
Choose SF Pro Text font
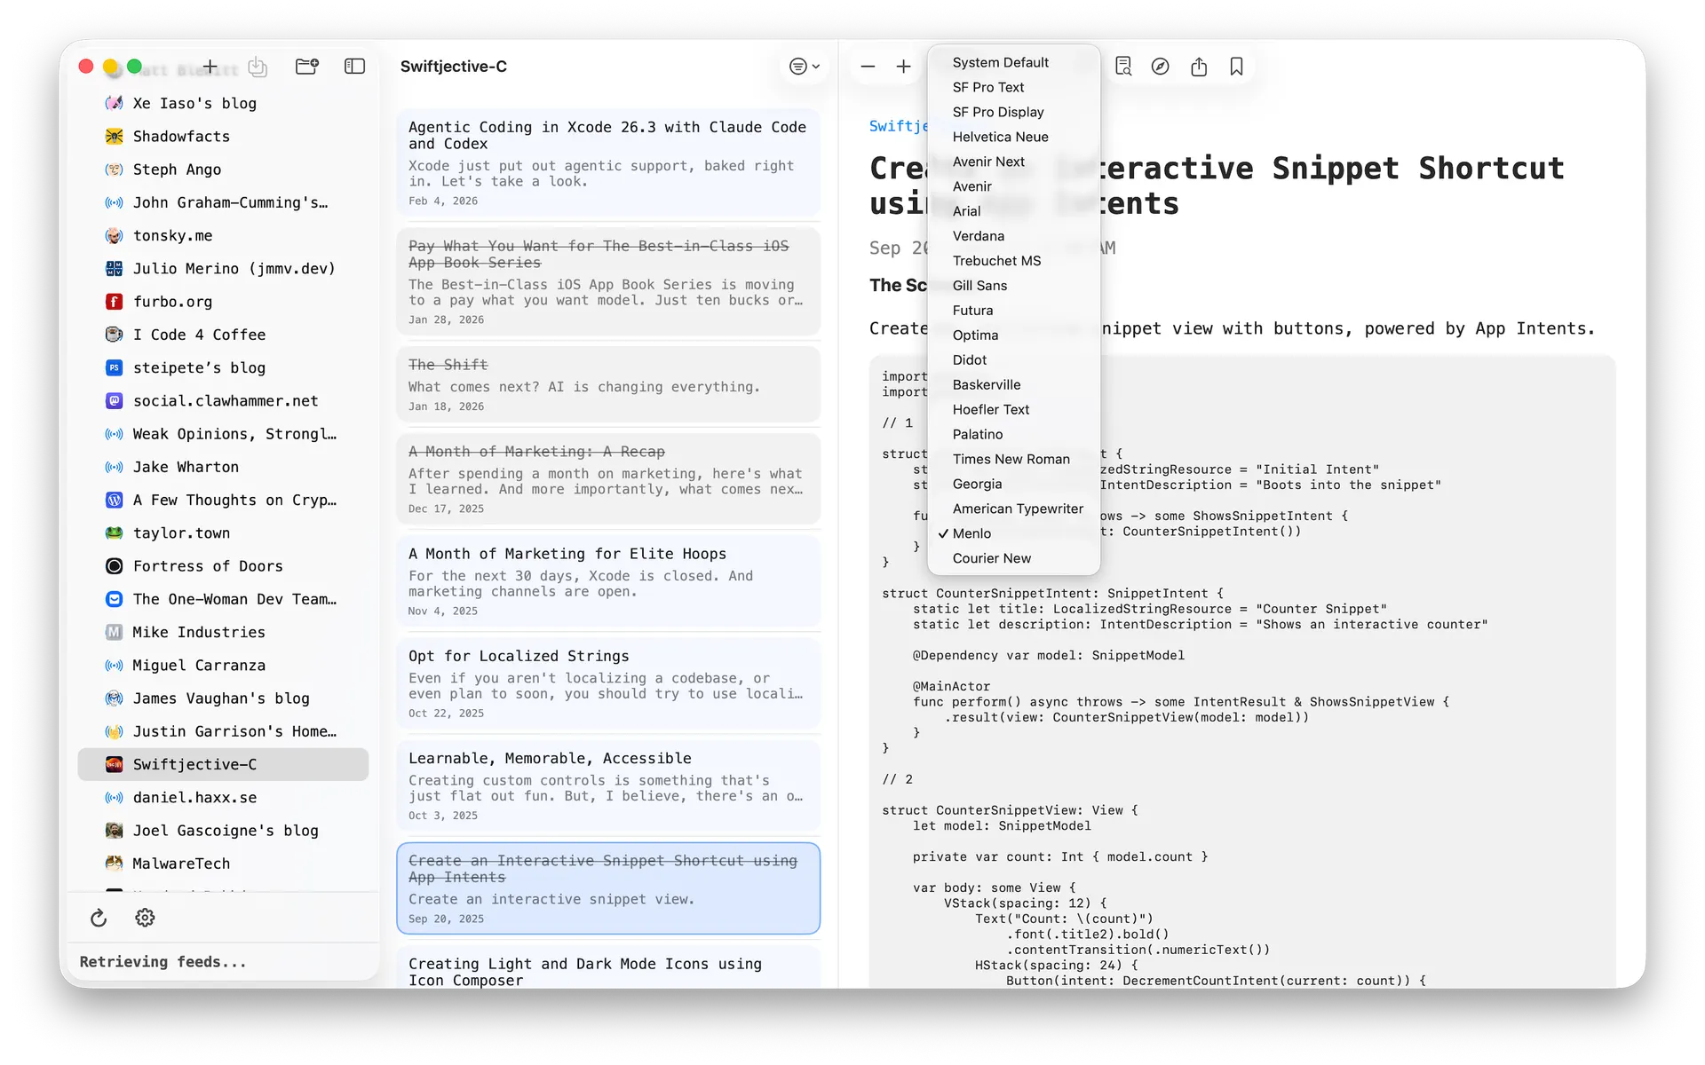pos(1013,87)
